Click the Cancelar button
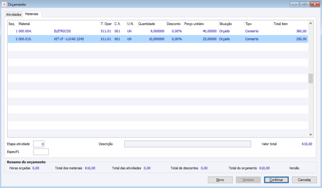Viewport: 322px width, 188px height. point(304,180)
